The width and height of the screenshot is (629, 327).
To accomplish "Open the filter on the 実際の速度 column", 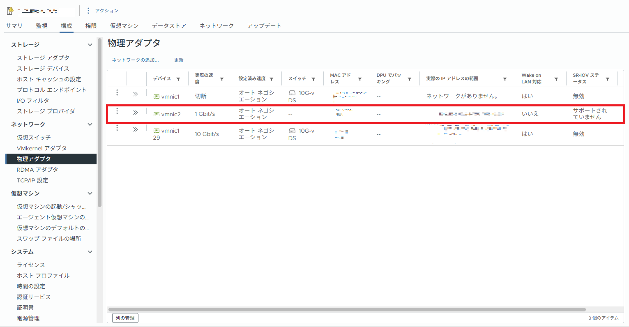I will click(222, 78).
